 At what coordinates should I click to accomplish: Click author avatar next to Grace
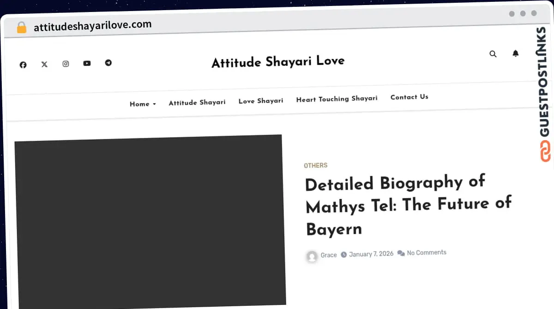point(312,256)
